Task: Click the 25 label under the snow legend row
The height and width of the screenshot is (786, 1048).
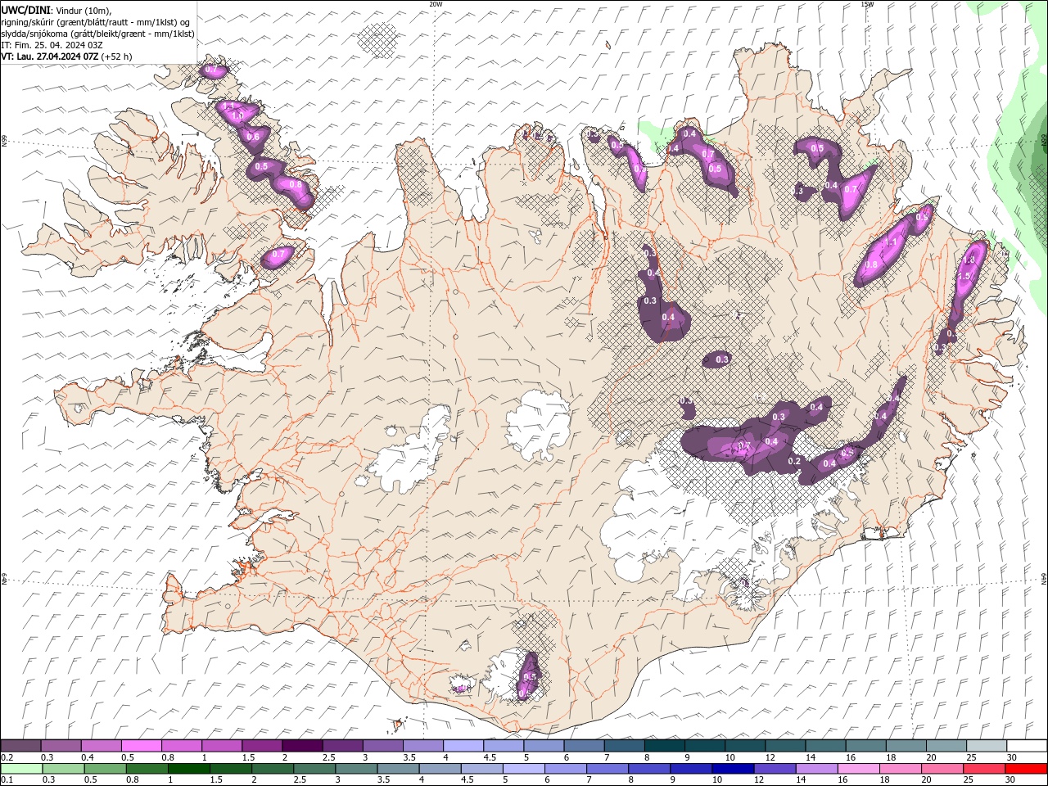Action: coord(972,757)
